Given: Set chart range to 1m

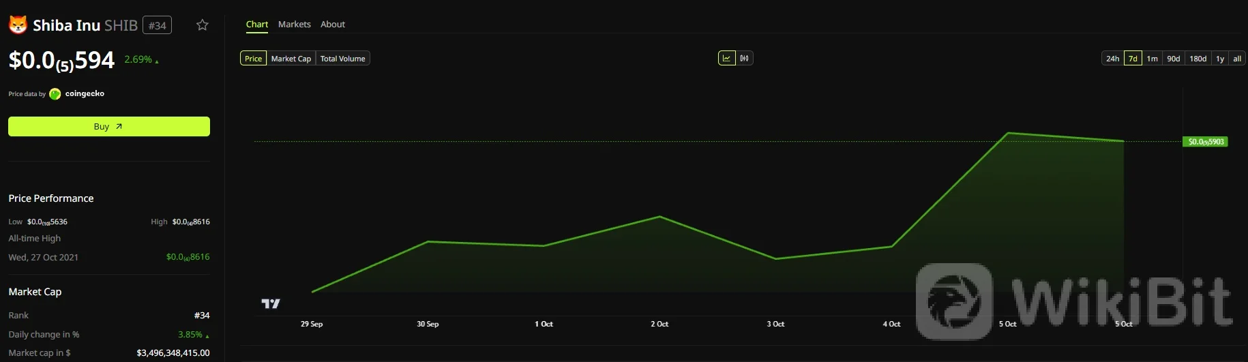Looking at the screenshot, I should click(x=1152, y=59).
